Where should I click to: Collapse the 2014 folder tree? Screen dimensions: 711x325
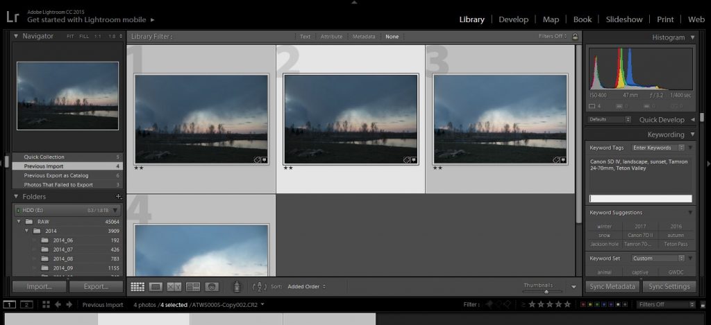point(26,231)
